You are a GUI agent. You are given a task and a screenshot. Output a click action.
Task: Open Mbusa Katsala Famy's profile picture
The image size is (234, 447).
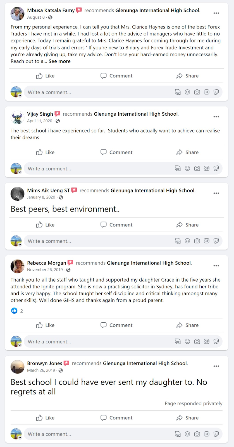click(x=17, y=14)
